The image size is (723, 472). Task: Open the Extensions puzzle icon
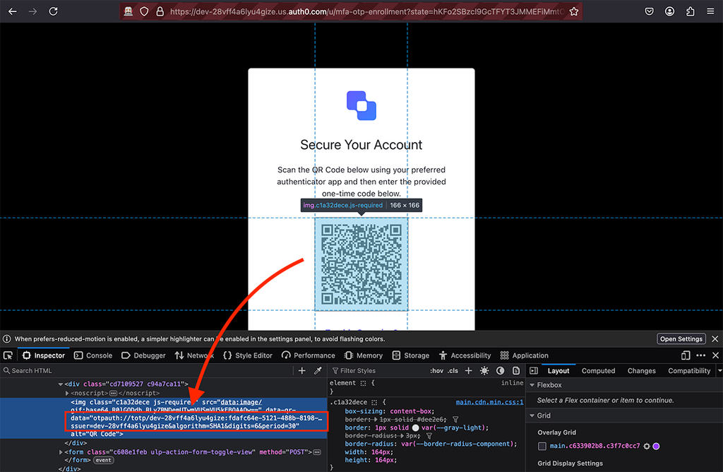pos(690,11)
